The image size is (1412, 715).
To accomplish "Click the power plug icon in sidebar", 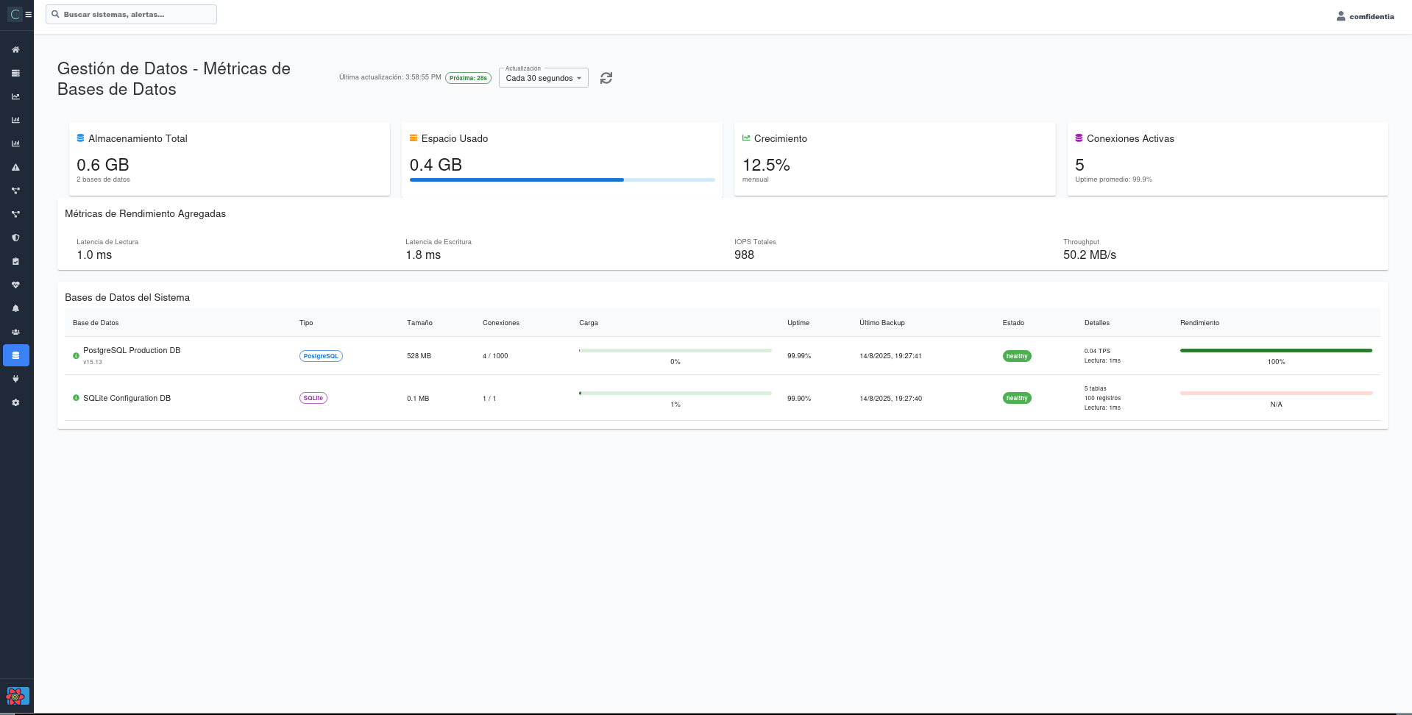I will [16, 379].
